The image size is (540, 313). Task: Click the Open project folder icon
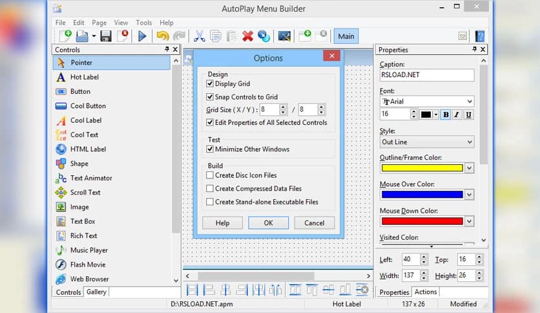[82, 36]
